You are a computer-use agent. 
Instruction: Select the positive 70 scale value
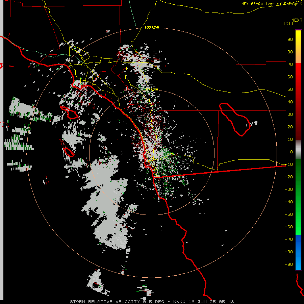[290, 65]
